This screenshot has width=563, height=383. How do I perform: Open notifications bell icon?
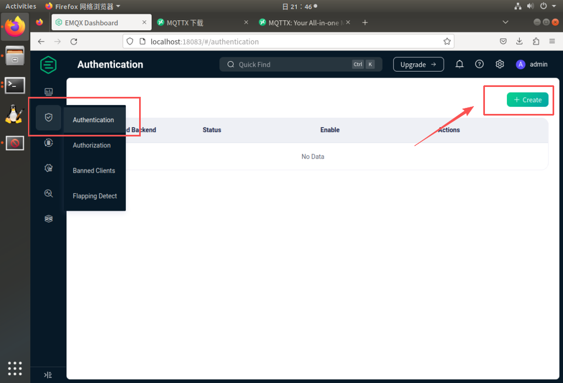tap(460, 64)
